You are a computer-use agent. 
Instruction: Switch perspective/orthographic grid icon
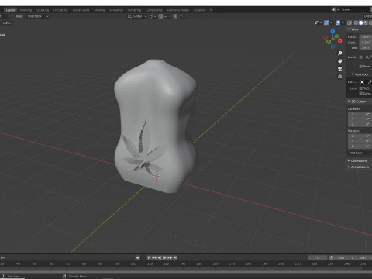point(340,77)
